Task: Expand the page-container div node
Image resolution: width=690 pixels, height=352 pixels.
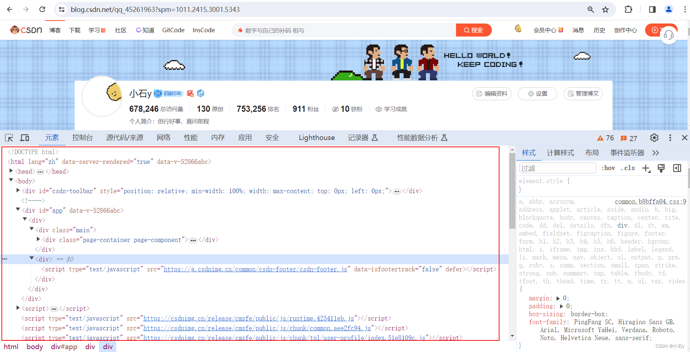Action: [38, 239]
